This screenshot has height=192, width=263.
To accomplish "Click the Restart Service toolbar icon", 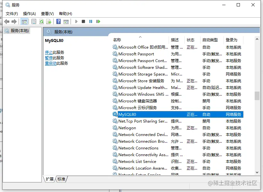I will click(98, 21).
